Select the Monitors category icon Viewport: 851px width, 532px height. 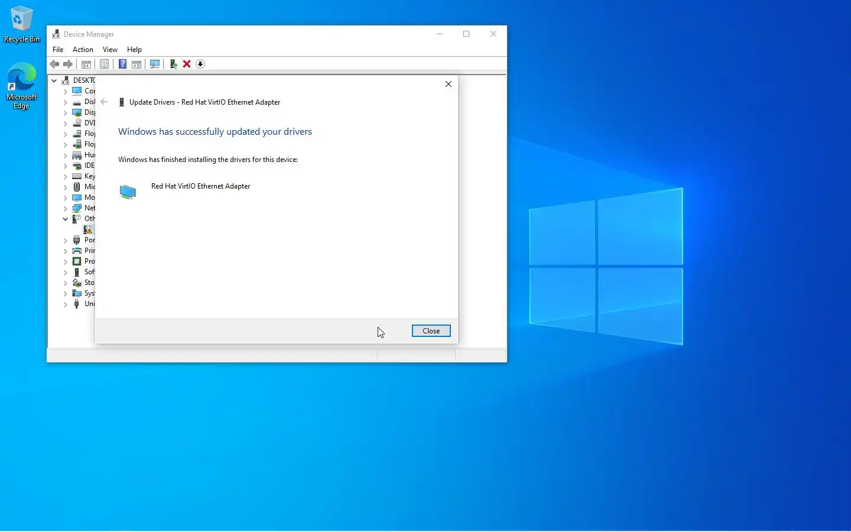click(x=77, y=197)
